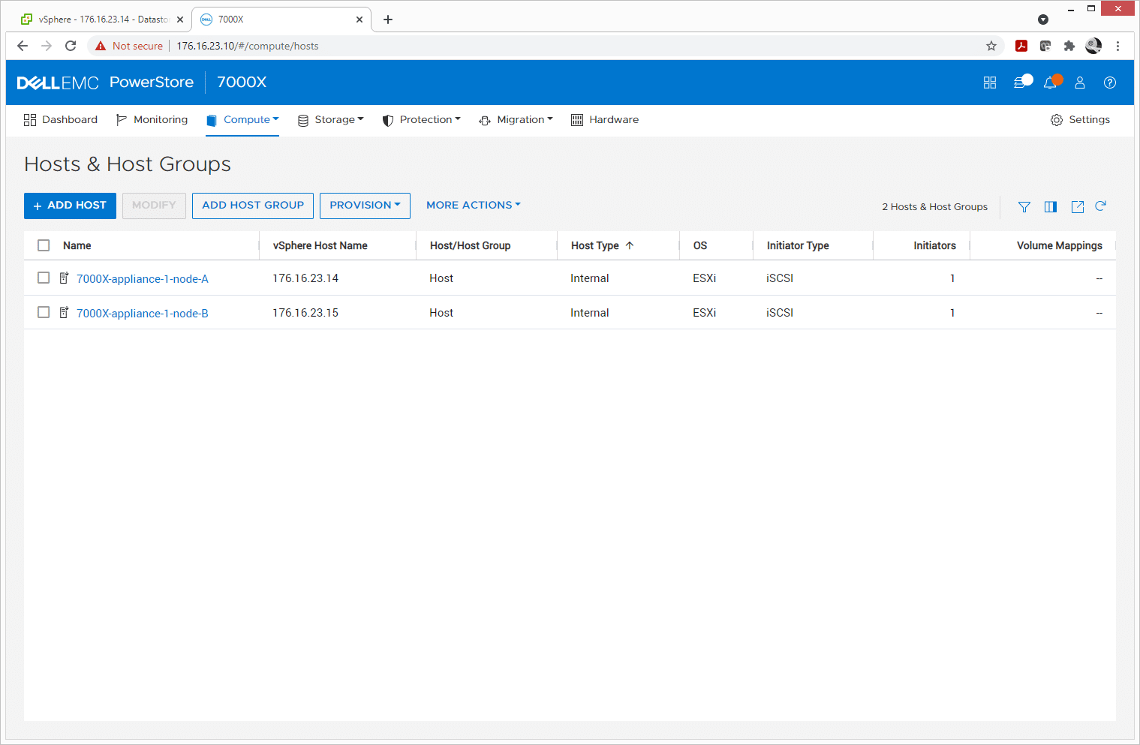Open the jobs icon in the blue header

click(1021, 82)
